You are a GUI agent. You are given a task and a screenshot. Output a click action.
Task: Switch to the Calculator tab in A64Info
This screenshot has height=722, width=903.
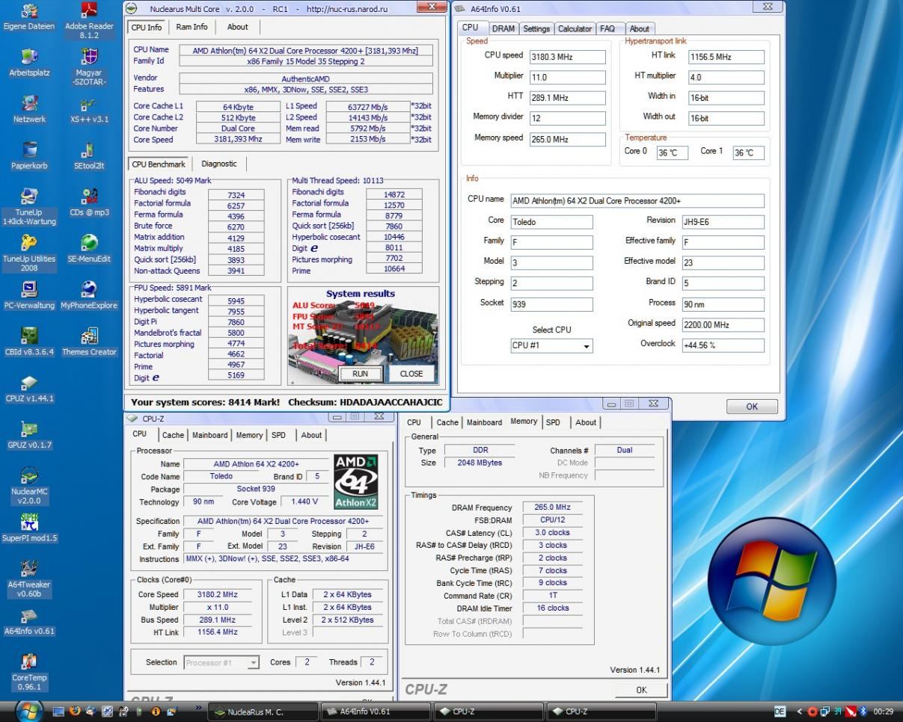tap(575, 28)
